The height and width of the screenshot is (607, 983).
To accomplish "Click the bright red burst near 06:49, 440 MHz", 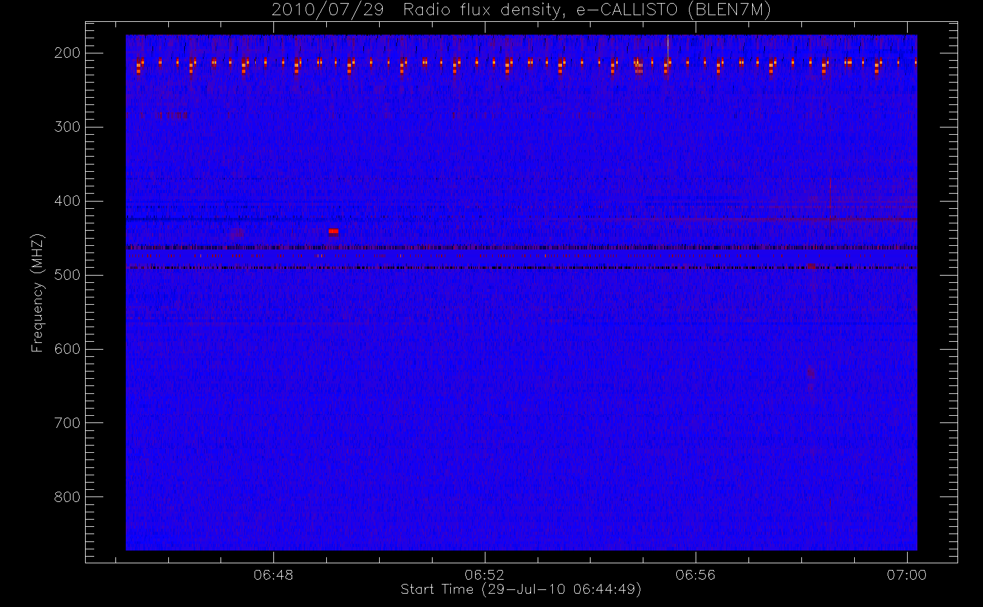I will (x=334, y=231).
